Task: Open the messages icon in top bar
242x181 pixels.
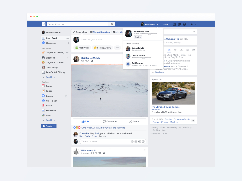Action: click(179, 24)
